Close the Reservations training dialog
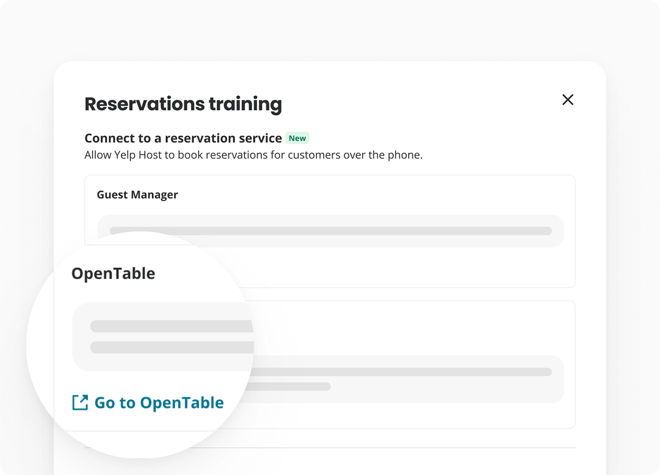Image resolution: width=660 pixels, height=475 pixels. 568,99
